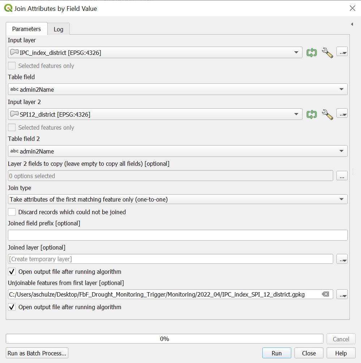Select the Parameters tab
Viewport: 361px width, 363px height.
pos(26,29)
